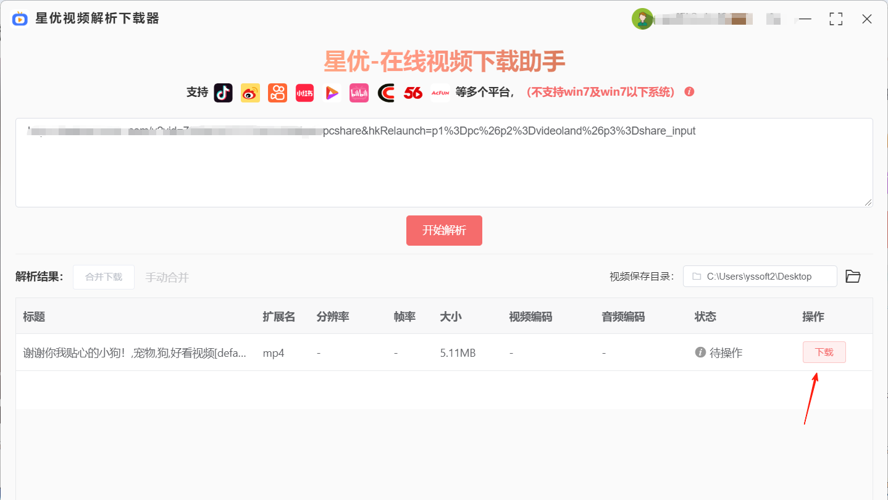Click the 手动合并 link

coord(167,278)
